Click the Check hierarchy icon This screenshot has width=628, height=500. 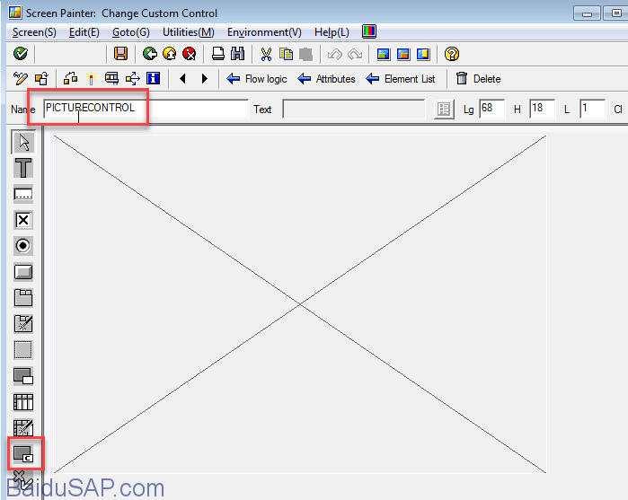(x=70, y=78)
